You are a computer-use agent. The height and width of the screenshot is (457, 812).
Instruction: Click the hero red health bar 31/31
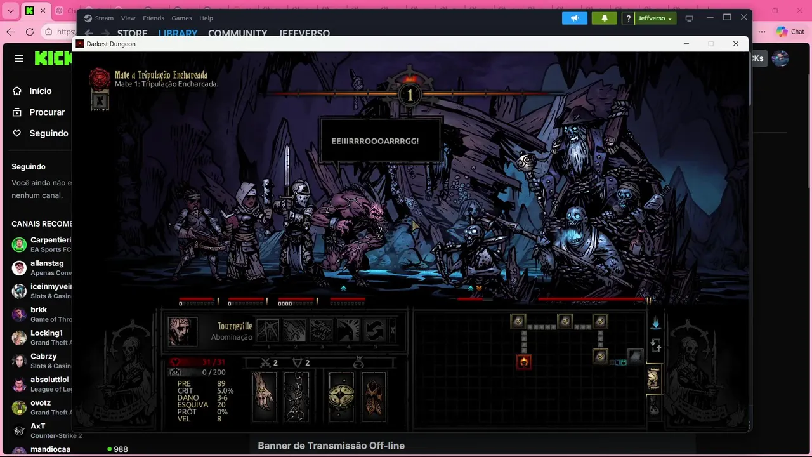[198, 362]
